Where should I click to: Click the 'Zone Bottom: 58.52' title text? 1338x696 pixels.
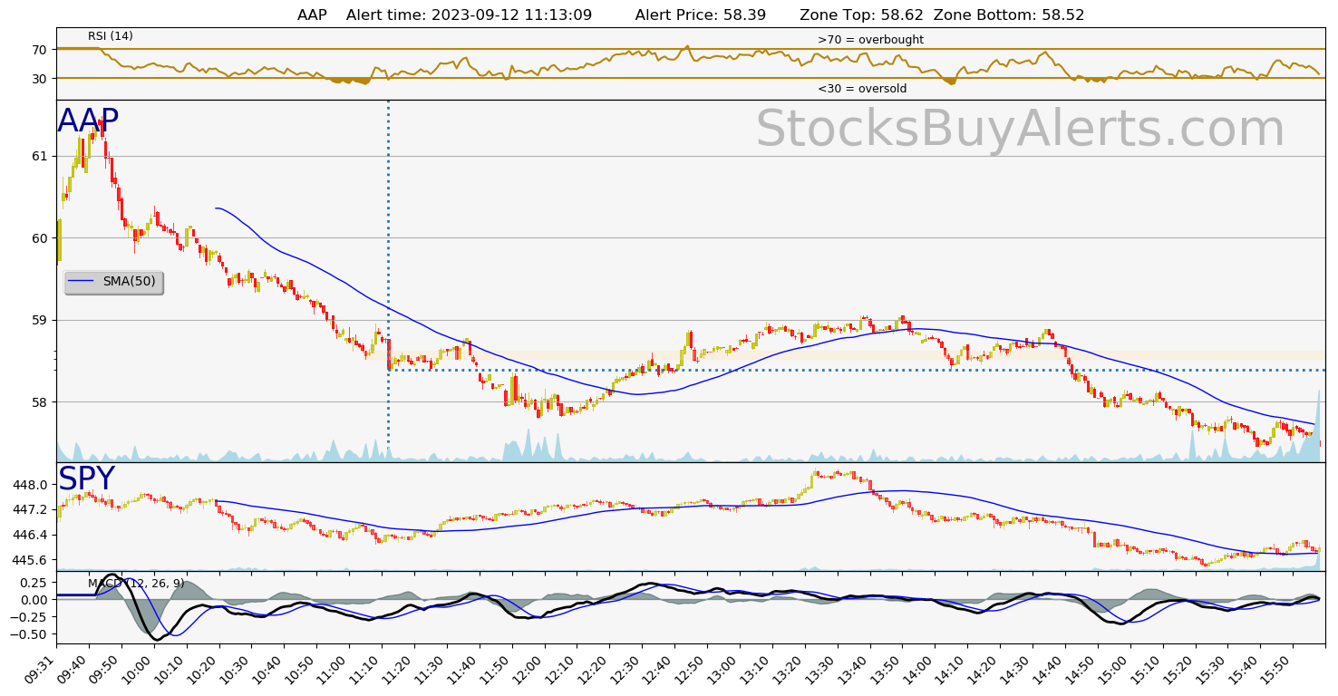click(1009, 15)
